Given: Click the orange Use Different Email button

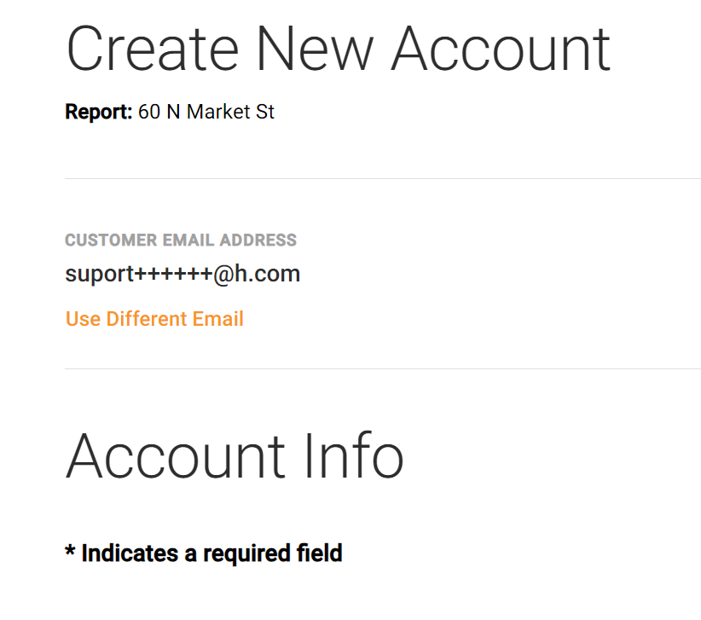Looking at the screenshot, I should click(154, 318).
